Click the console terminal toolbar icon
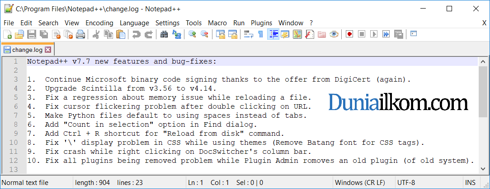Image resolution: width=490 pixels, height=189 pixels. 414,33
